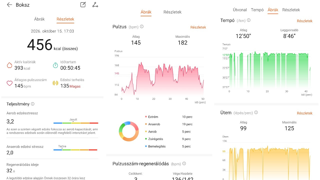Tap the red Pulzus line chart

162,78
